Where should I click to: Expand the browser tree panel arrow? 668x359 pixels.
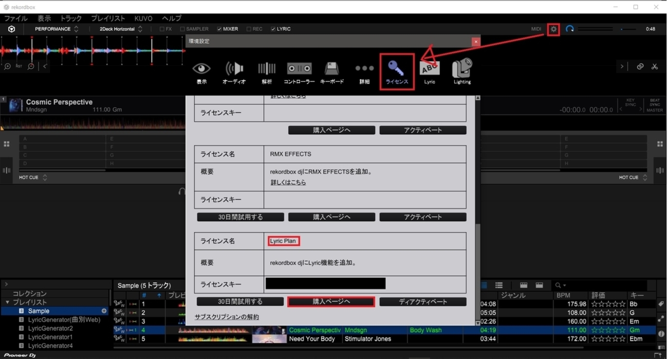(x=6, y=284)
